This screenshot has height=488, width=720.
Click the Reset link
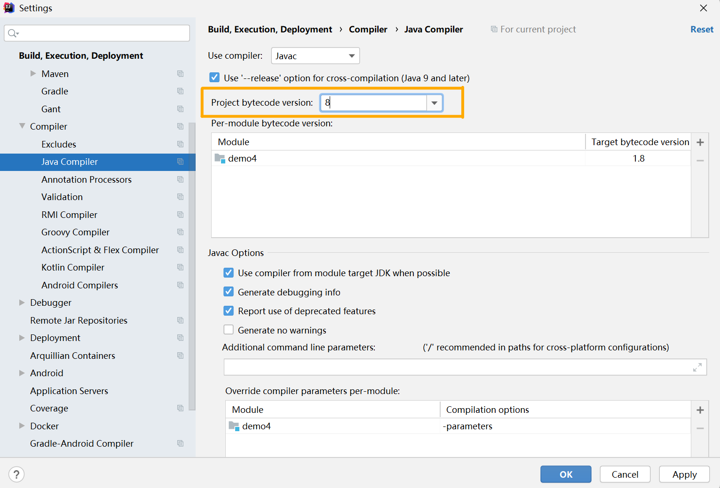coord(702,29)
